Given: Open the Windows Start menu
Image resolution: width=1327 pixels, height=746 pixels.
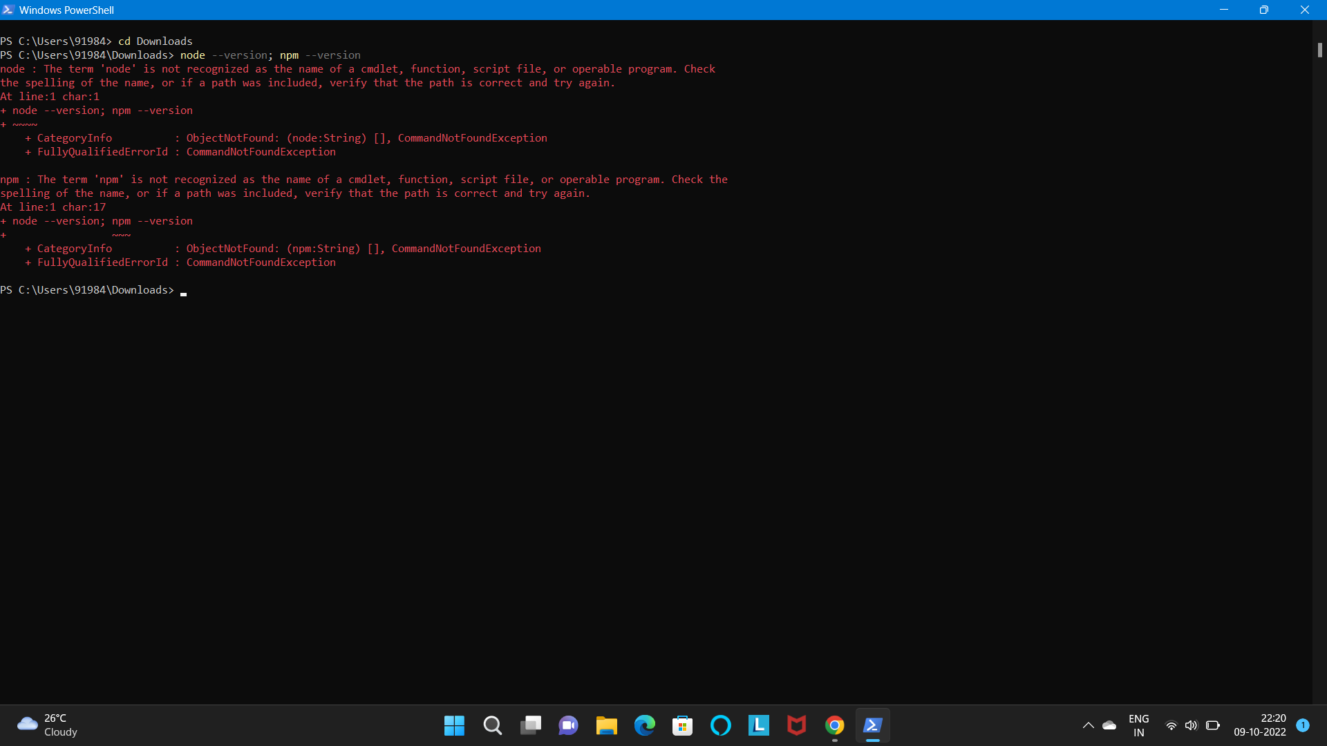Looking at the screenshot, I should coord(454,725).
